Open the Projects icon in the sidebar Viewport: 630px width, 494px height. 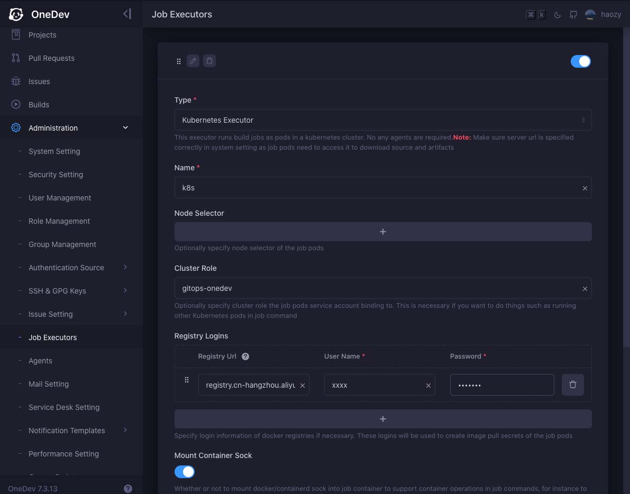tap(16, 34)
